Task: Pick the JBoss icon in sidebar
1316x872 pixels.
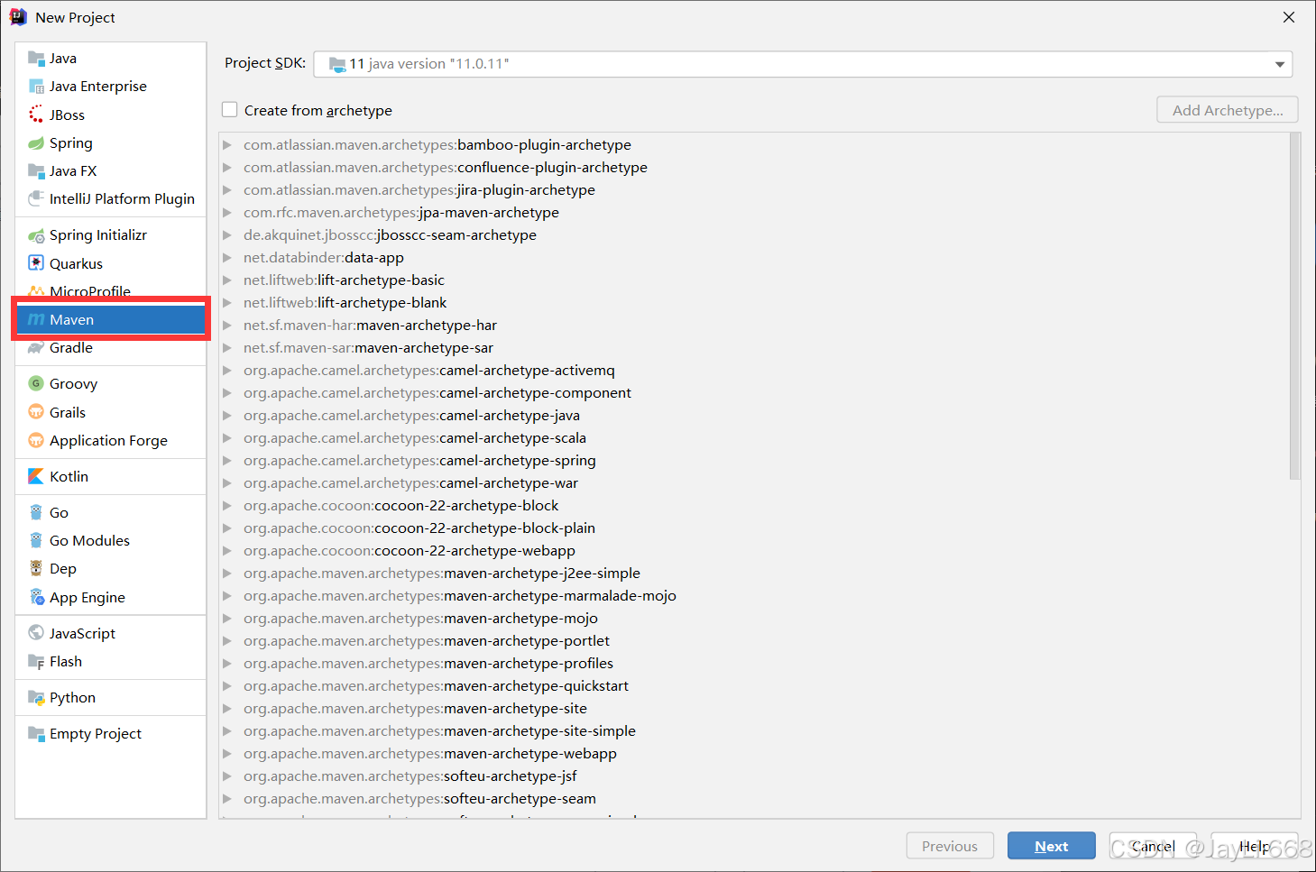Action: click(x=36, y=115)
